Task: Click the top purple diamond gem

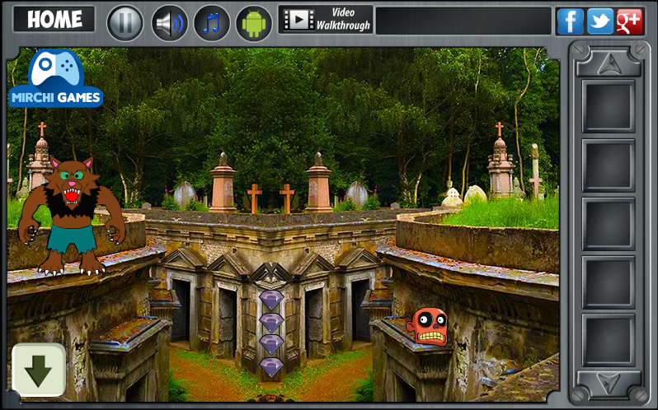Action: coord(271,300)
